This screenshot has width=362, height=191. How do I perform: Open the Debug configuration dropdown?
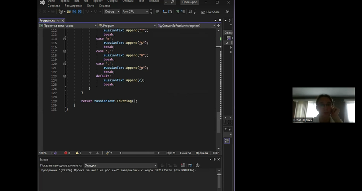pos(112,12)
